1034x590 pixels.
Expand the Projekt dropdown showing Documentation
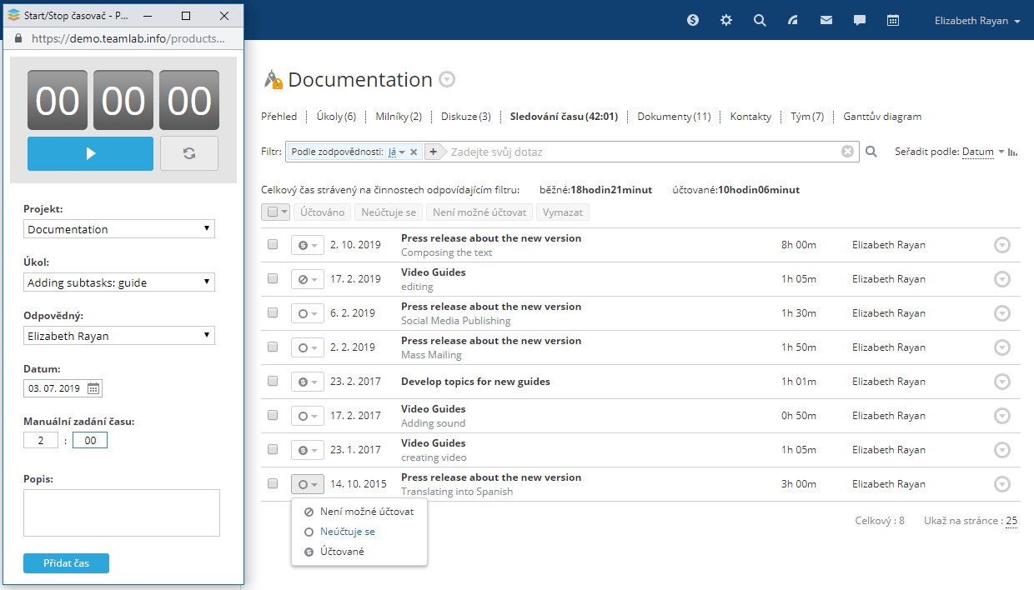click(x=119, y=229)
